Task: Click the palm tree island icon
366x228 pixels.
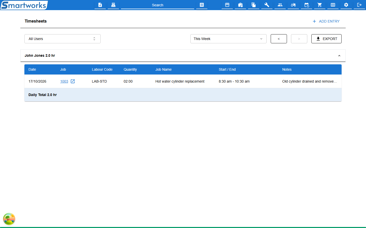Action: pyautogui.click(x=9, y=219)
